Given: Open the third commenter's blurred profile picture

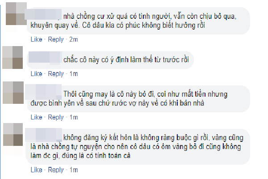Looking at the screenshot, I should pos(13,93).
